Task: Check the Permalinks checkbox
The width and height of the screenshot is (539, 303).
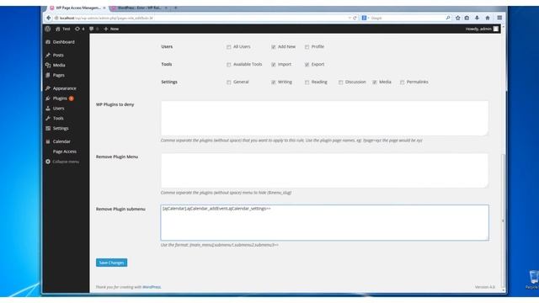Action: pos(403,82)
